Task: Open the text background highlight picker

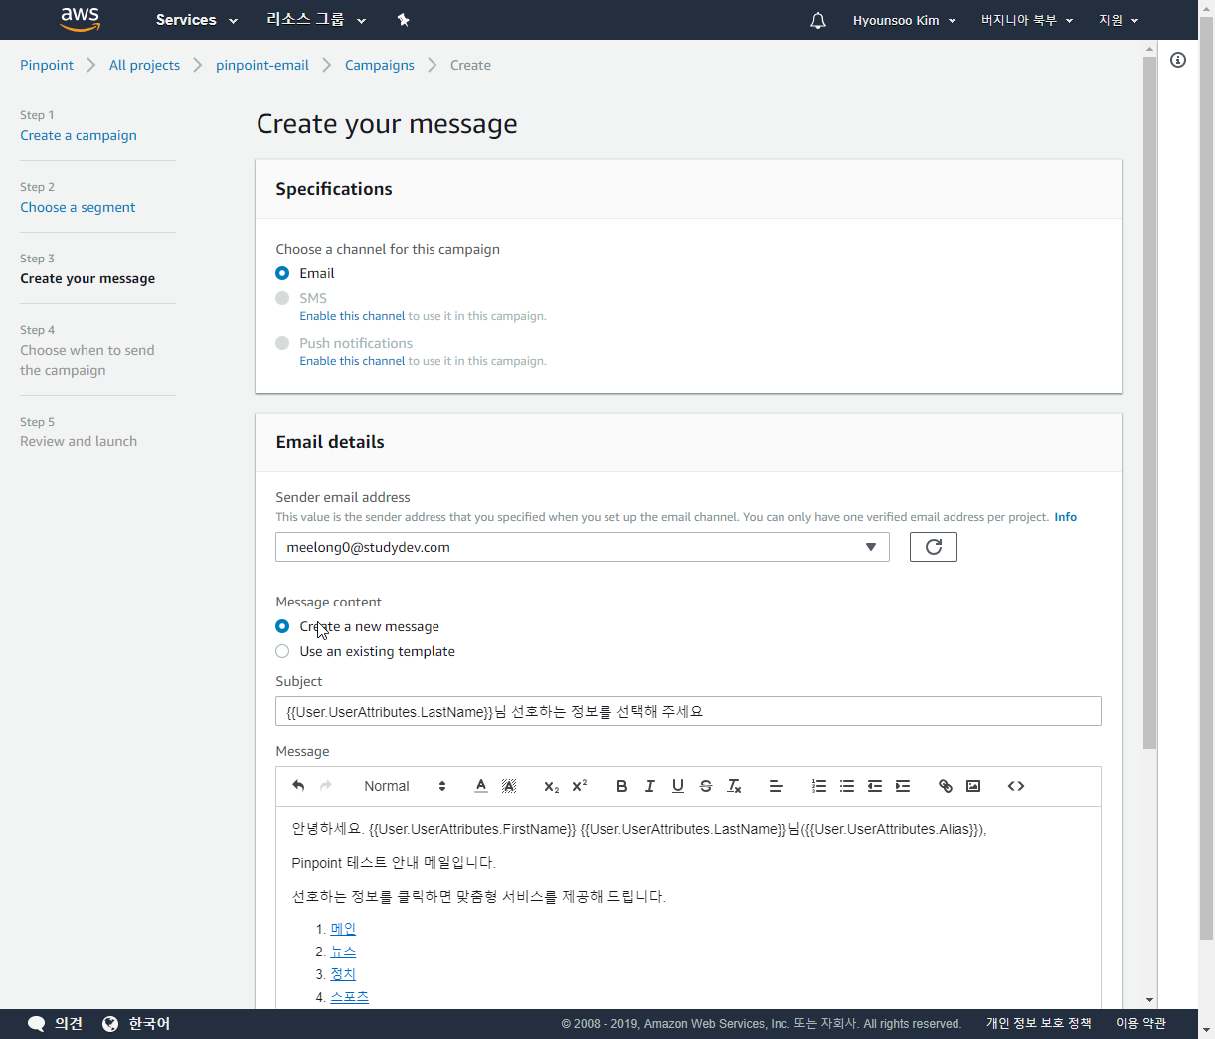Action: tap(509, 786)
